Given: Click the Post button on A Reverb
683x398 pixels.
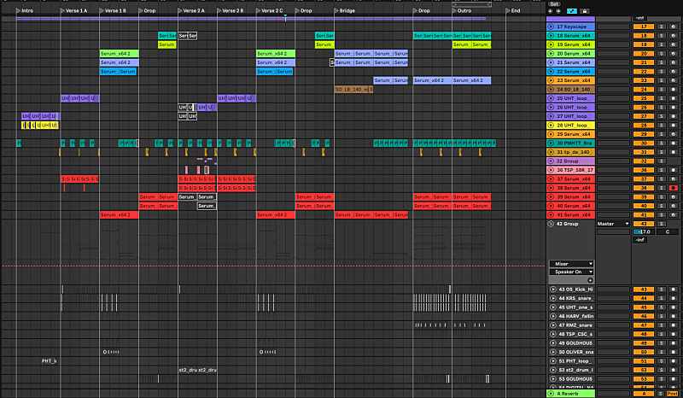Looking at the screenshot, I should 674,394.
